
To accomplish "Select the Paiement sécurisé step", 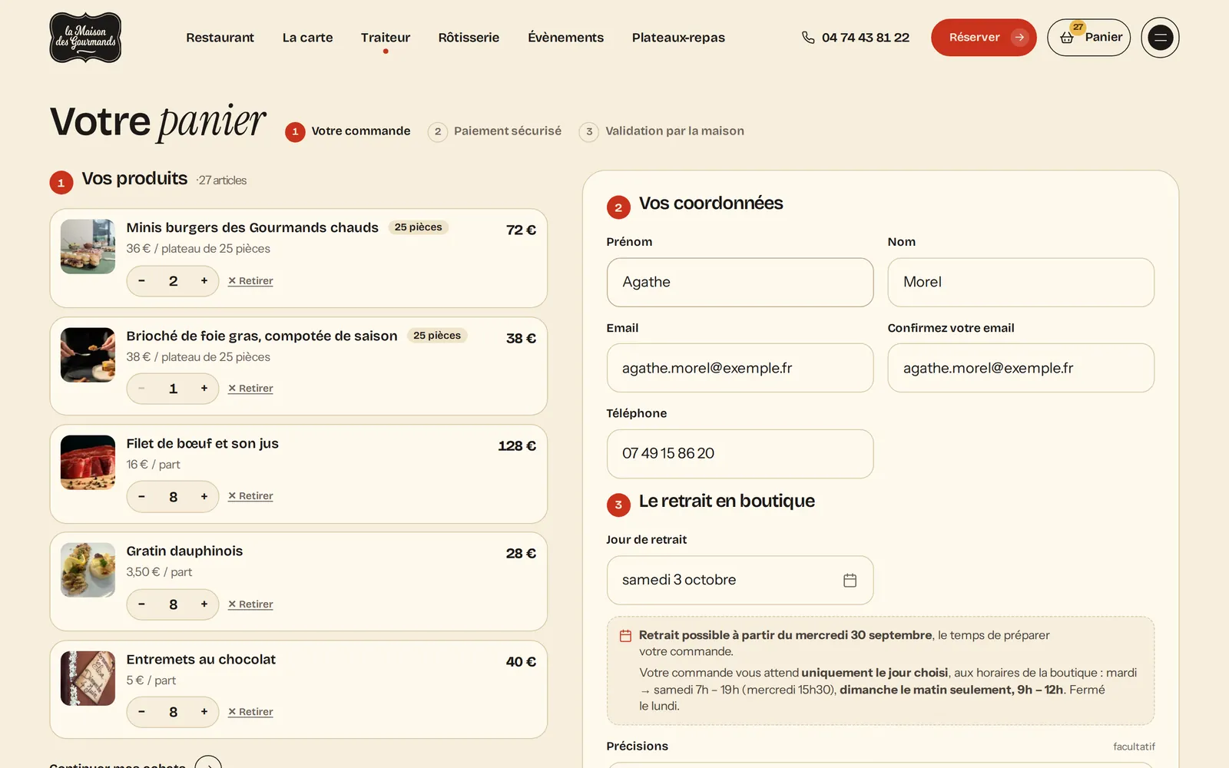I will pyautogui.click(x=495, y=131).
